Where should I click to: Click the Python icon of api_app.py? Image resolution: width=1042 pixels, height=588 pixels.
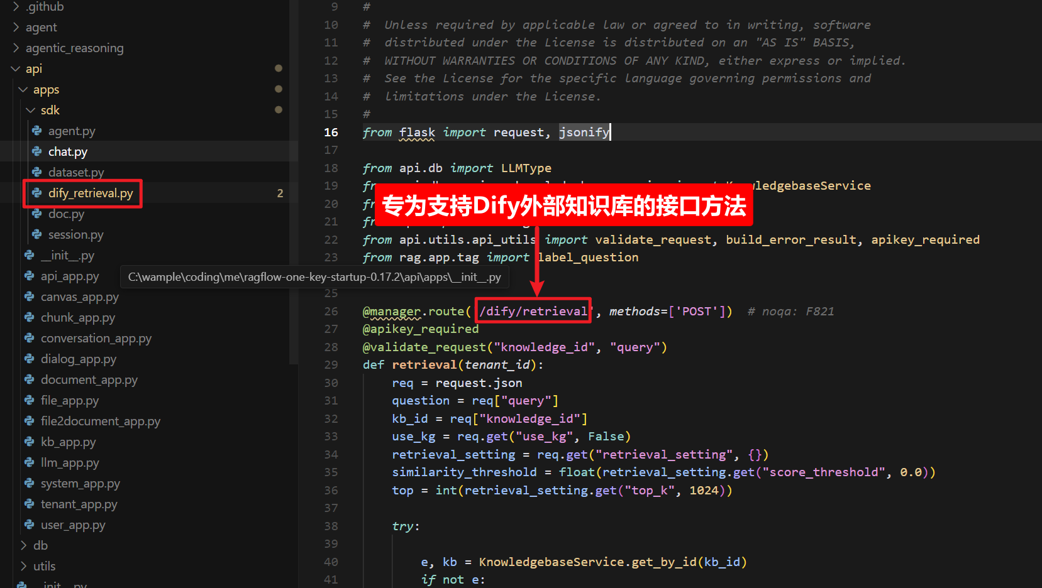(30, 276)
